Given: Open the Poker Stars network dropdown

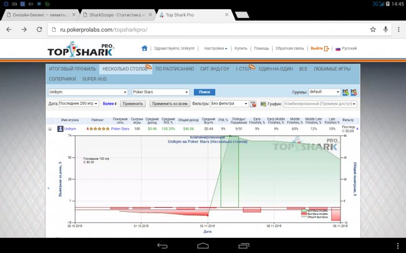Looking at the screenshot, I should tap(161, 92).
